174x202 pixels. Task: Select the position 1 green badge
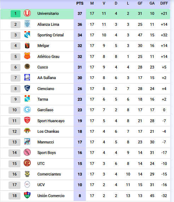click(16, 14)
